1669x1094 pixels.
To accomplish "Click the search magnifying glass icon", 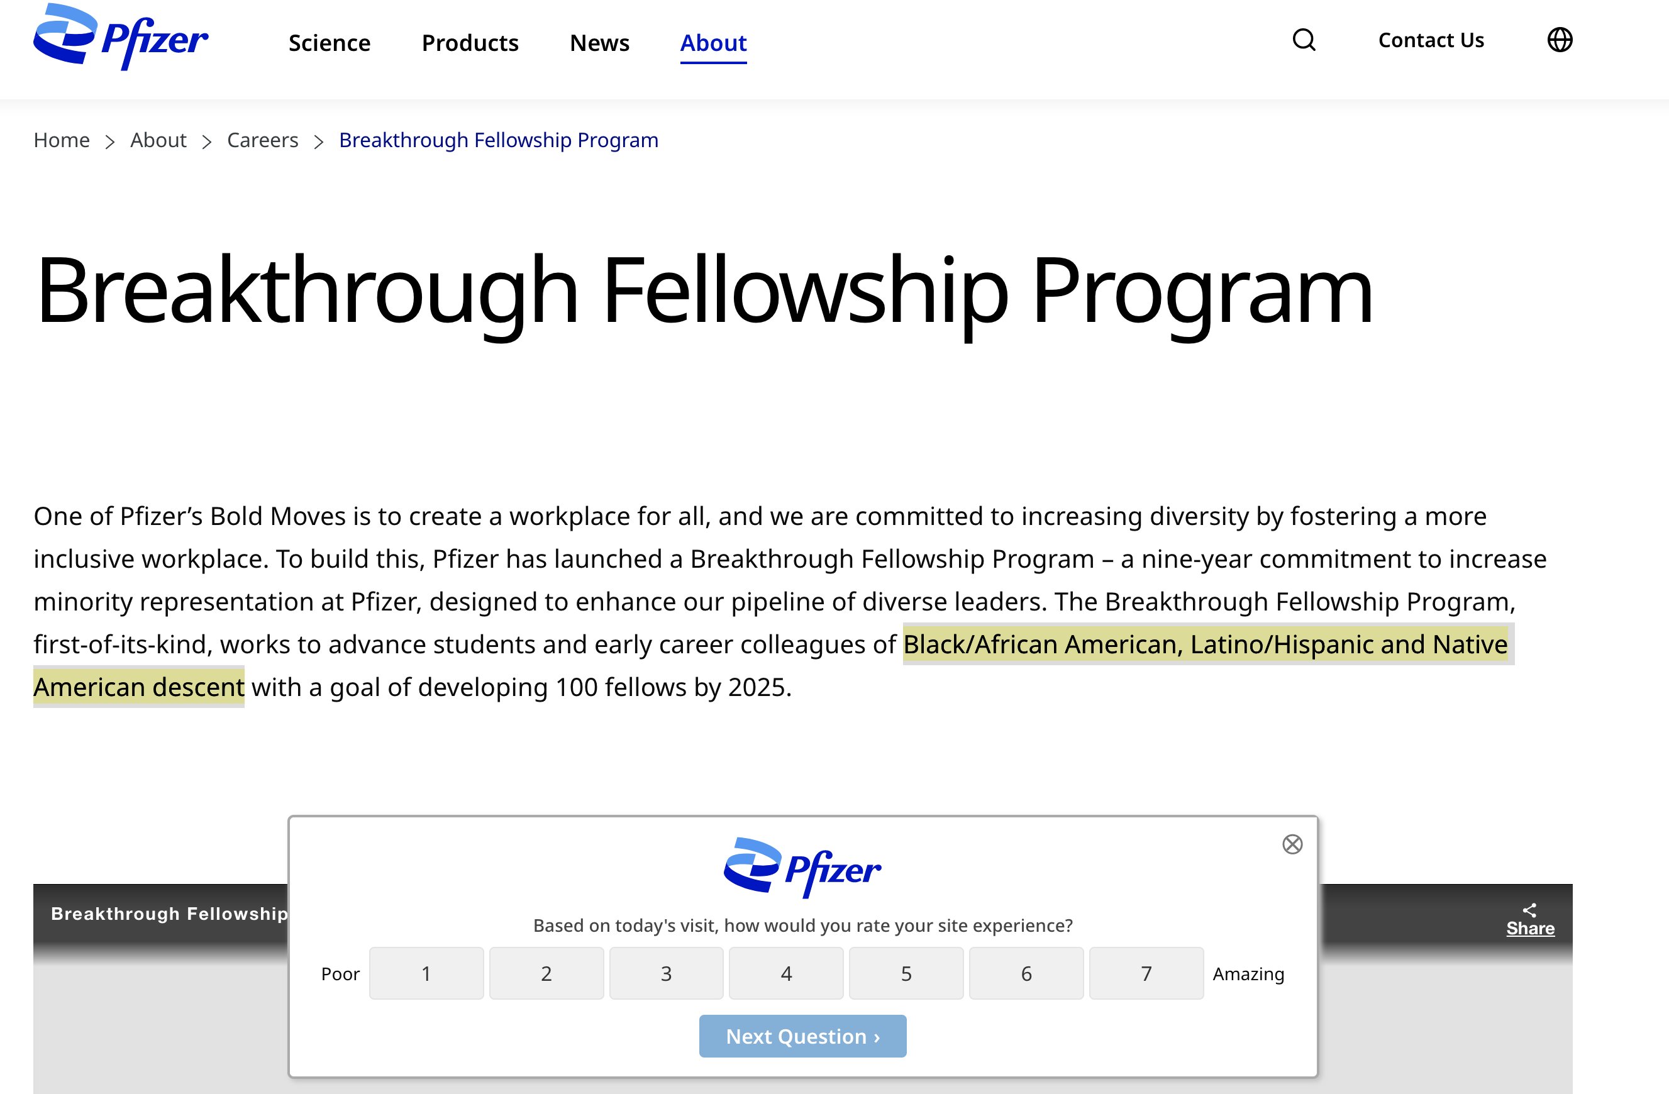I will 1303,39.
